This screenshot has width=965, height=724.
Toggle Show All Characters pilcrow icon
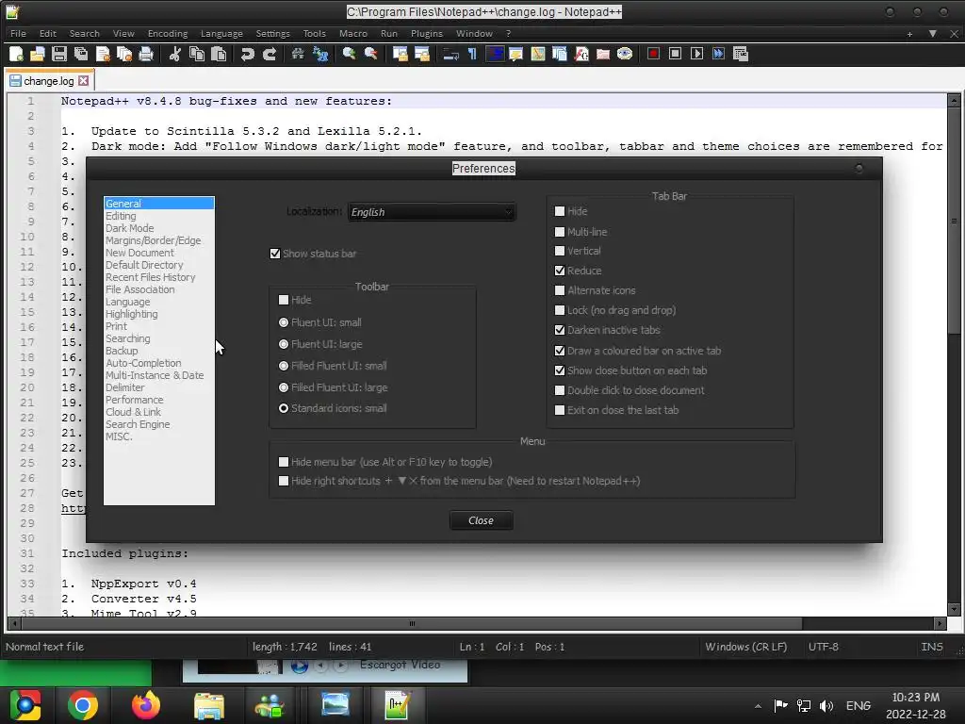pos(472,54)
